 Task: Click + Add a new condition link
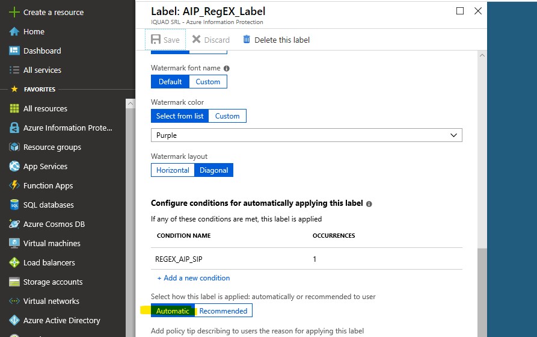pos(194,278)
